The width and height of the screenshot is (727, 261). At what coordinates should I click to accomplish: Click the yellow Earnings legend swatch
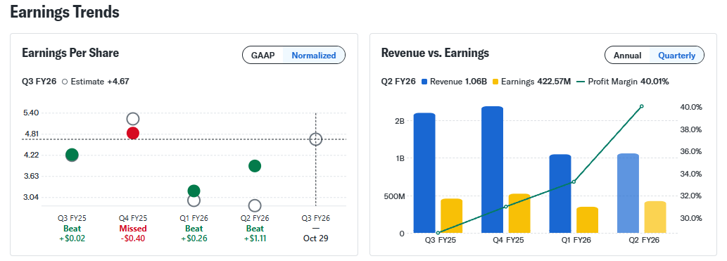click(x=495, y=82)
